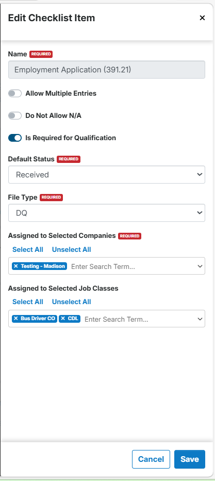Toggle Allow Multiple Entries switch
The height and width of the screenshot is (481, 215).
click(14, 93)
